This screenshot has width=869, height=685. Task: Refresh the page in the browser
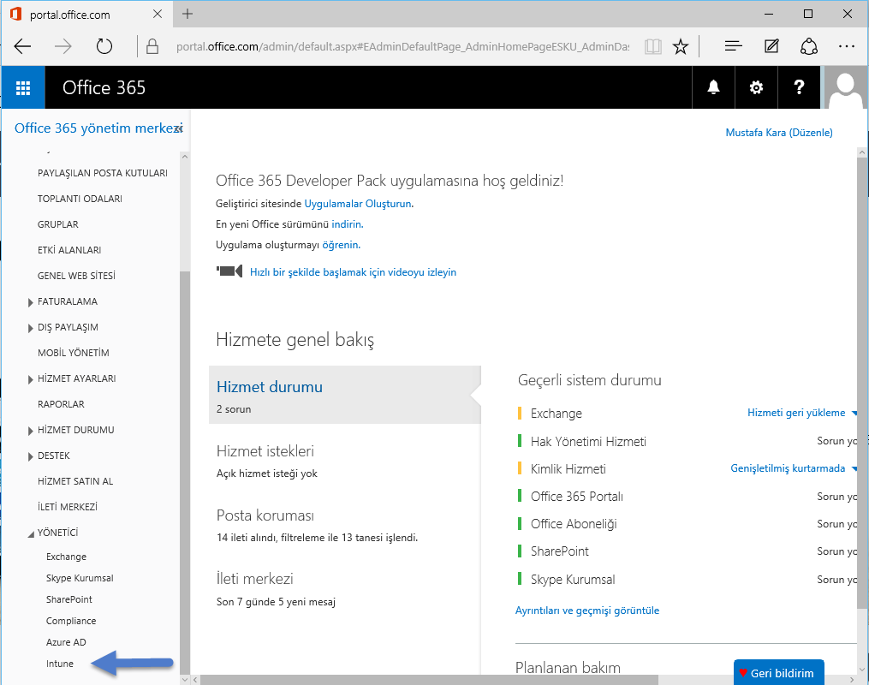click(104, 46)
